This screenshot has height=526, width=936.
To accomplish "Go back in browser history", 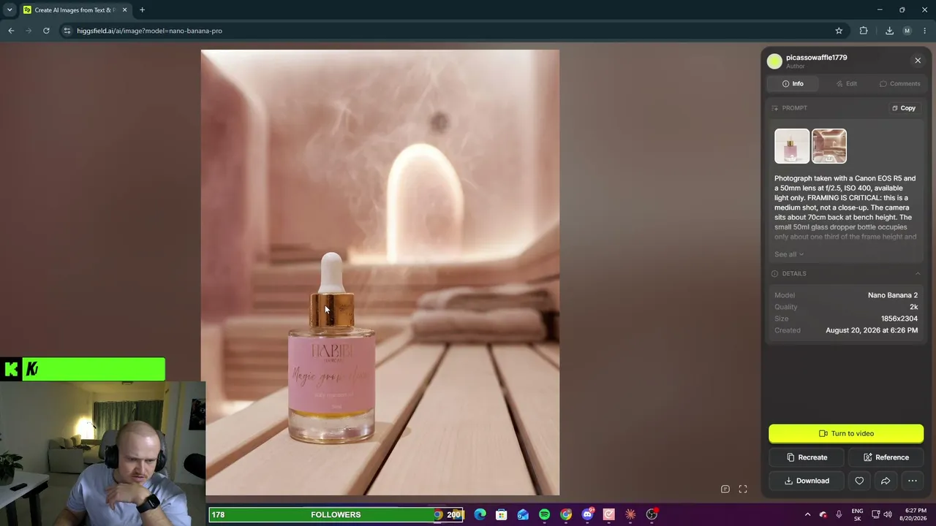I will click(11, 31).
